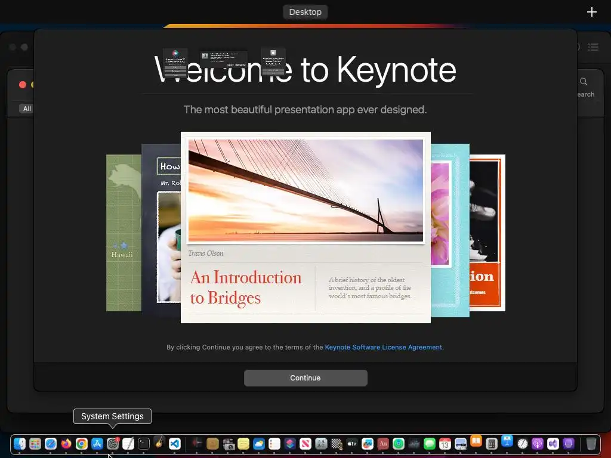Click the search icon in the background window
The height and width of the screenshot is (458, 611).
(x=584, y=82)
